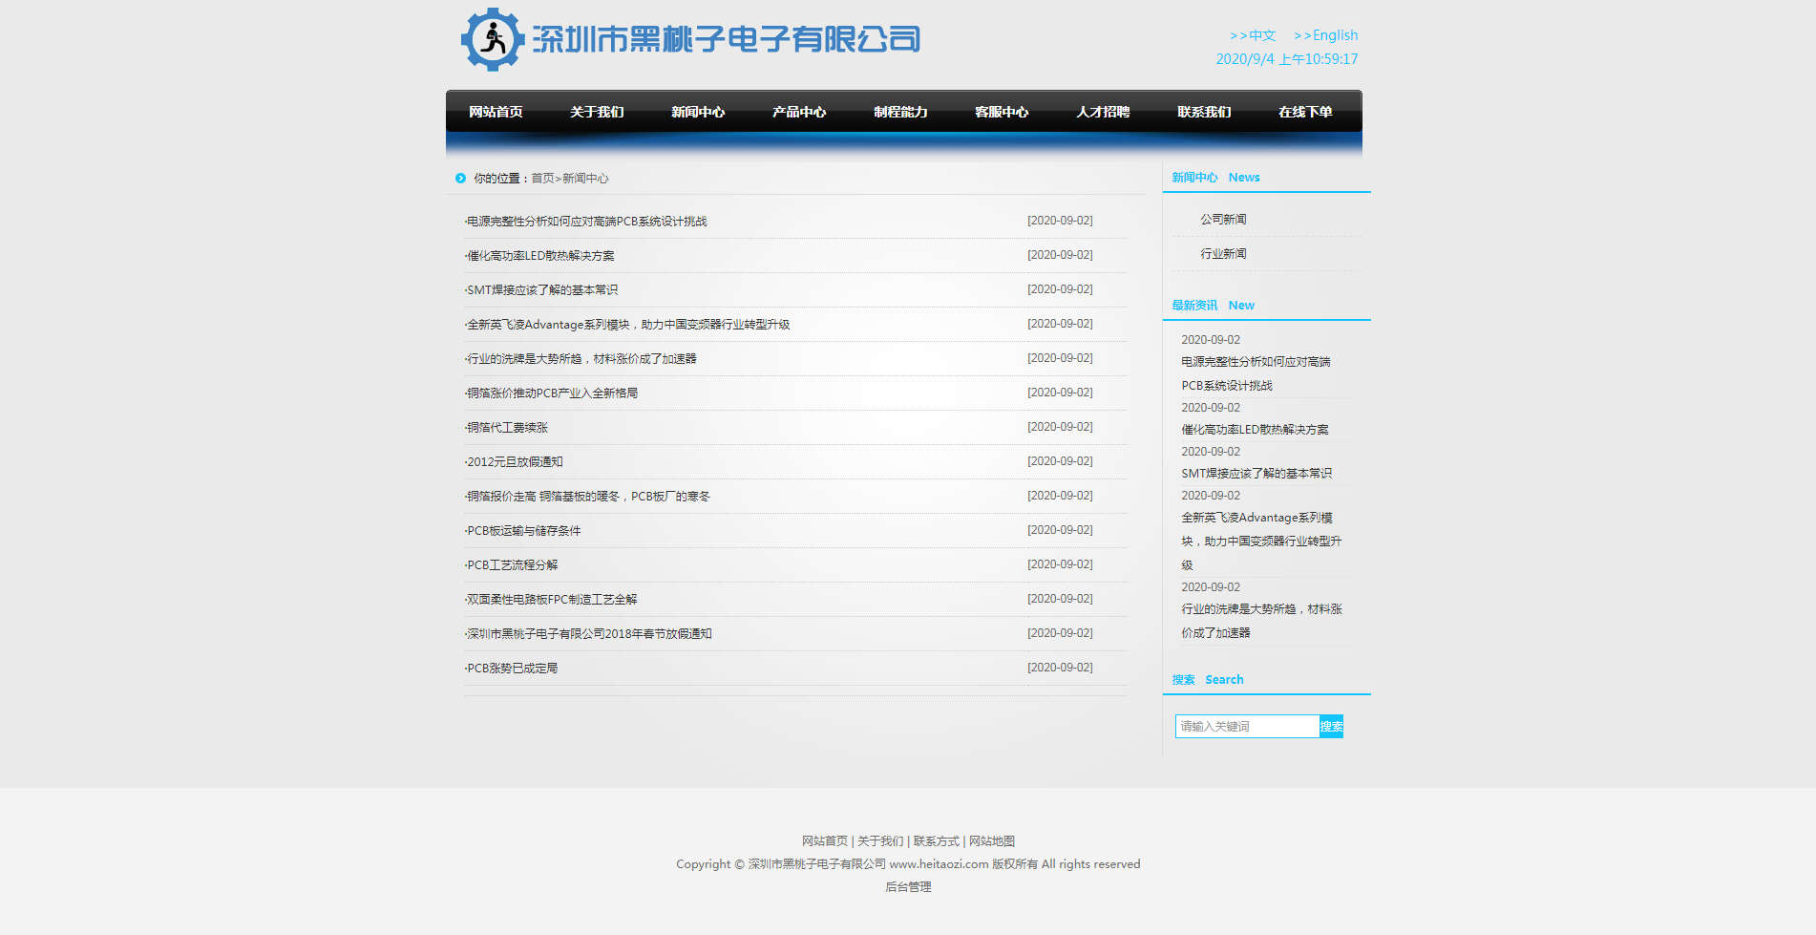1816x935 pixels.
Task: Open 关于我们 in the navigation bar
Action: 597,112
